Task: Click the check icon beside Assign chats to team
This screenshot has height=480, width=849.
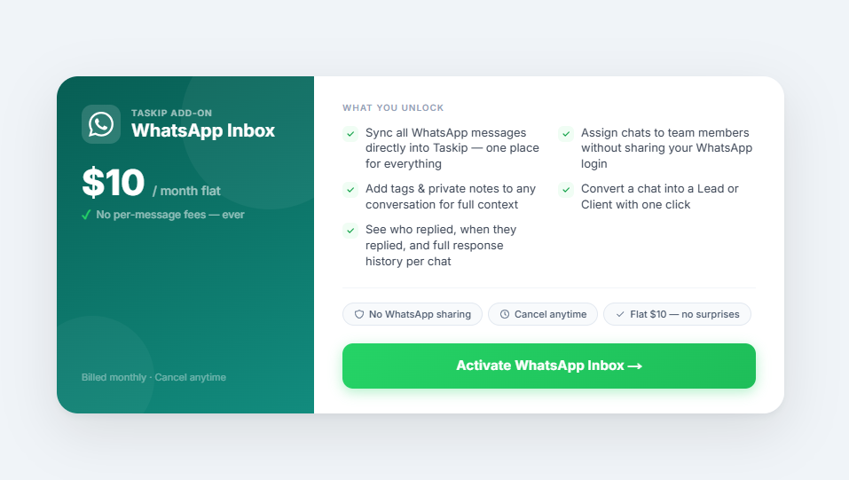Action: click(x=565, y=134)
